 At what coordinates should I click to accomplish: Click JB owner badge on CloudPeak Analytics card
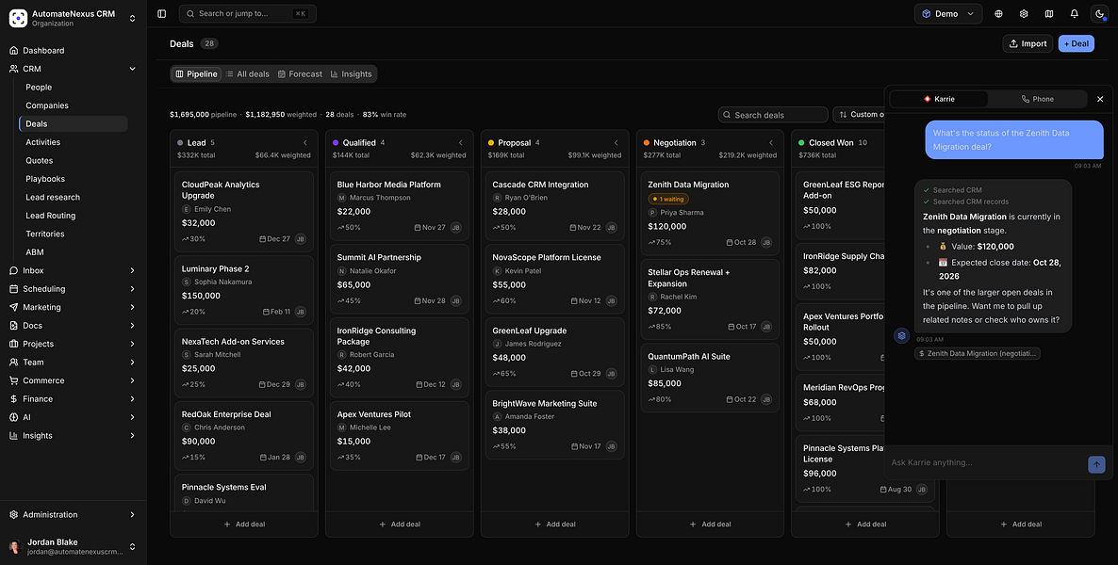[x=300, y=238]
